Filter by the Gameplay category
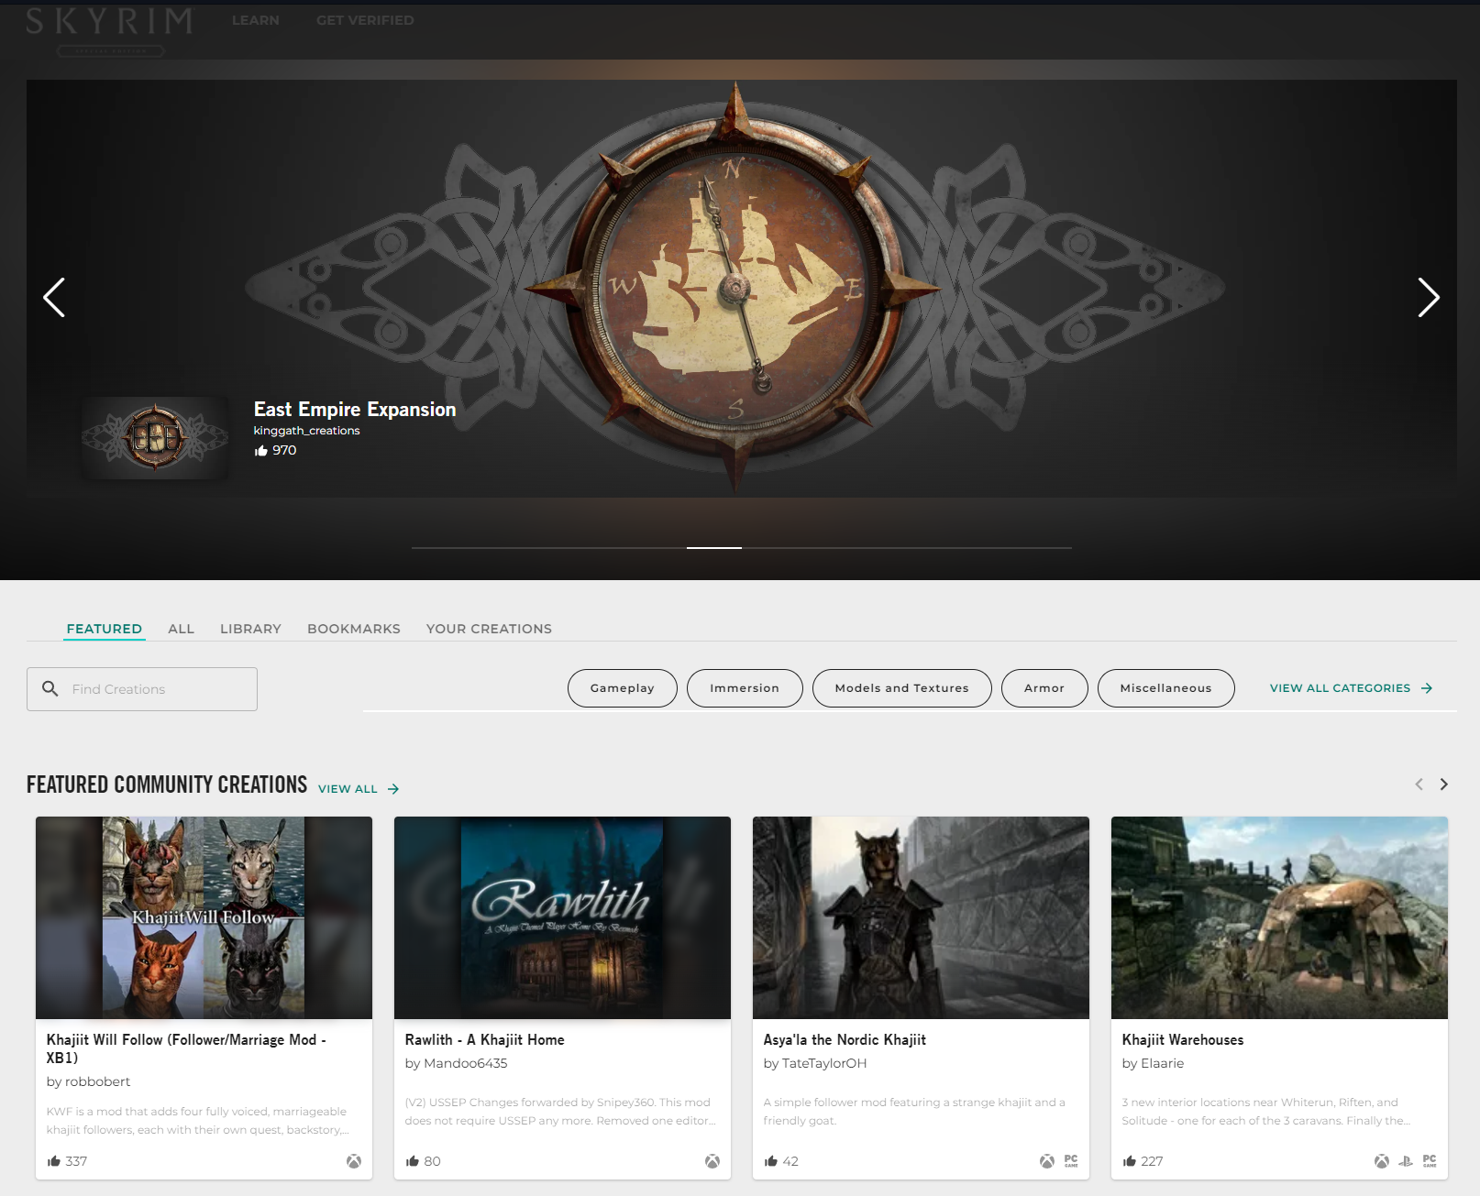 point(623,688)
